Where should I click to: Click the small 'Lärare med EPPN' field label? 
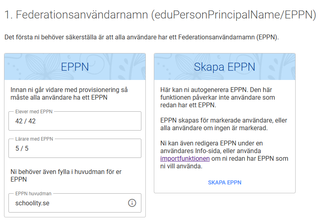[x=34, y=139]
